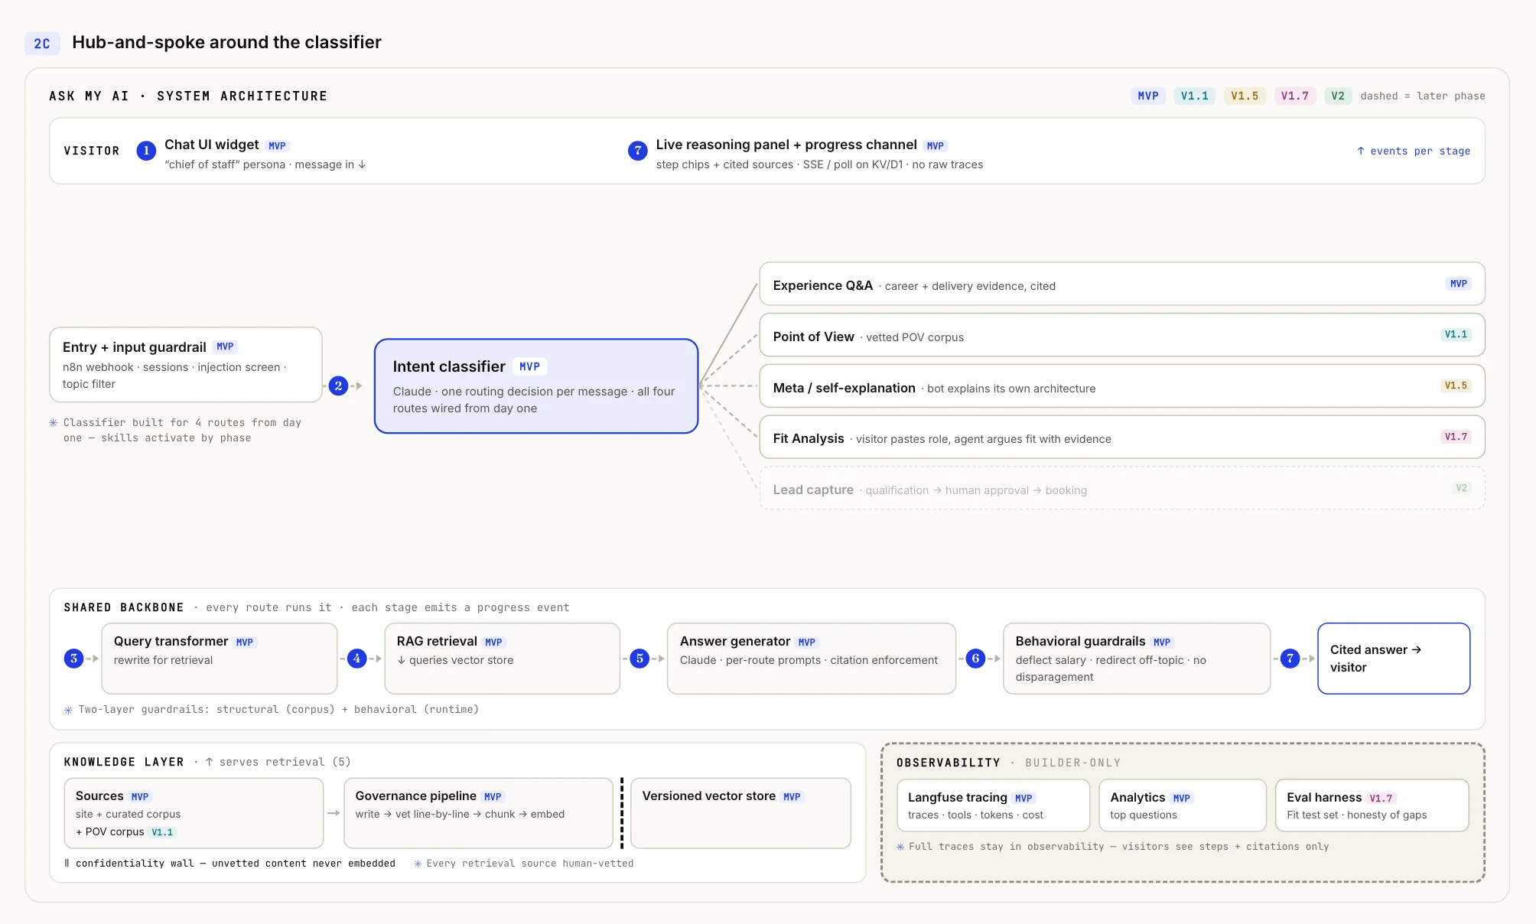Select the Meta / self-explanation route card
Viewport: 1536px width, 924px height.
point(1121,386)
